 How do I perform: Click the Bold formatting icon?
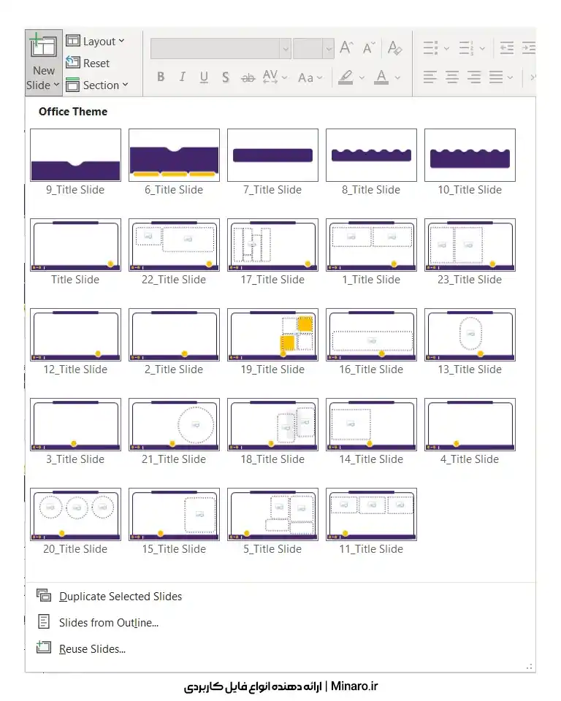coord(161,77)
